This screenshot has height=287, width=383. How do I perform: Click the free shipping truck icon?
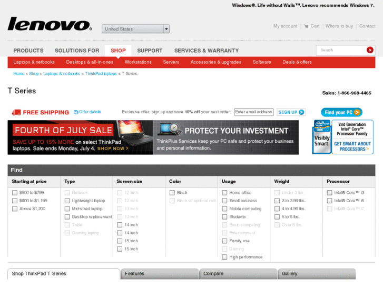click(16, 112)
